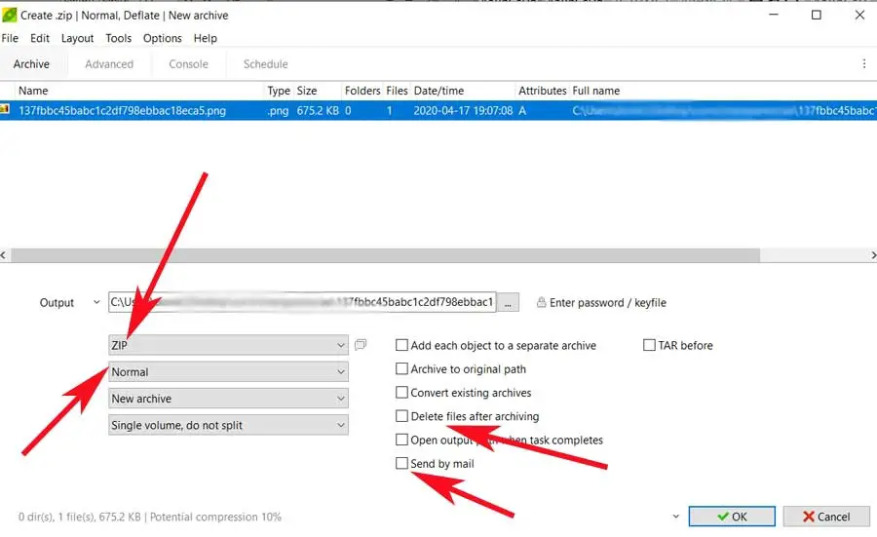Sort by the Attributes column header
Viewport: 877px width, 537px height.
click(x=542, y=91)
